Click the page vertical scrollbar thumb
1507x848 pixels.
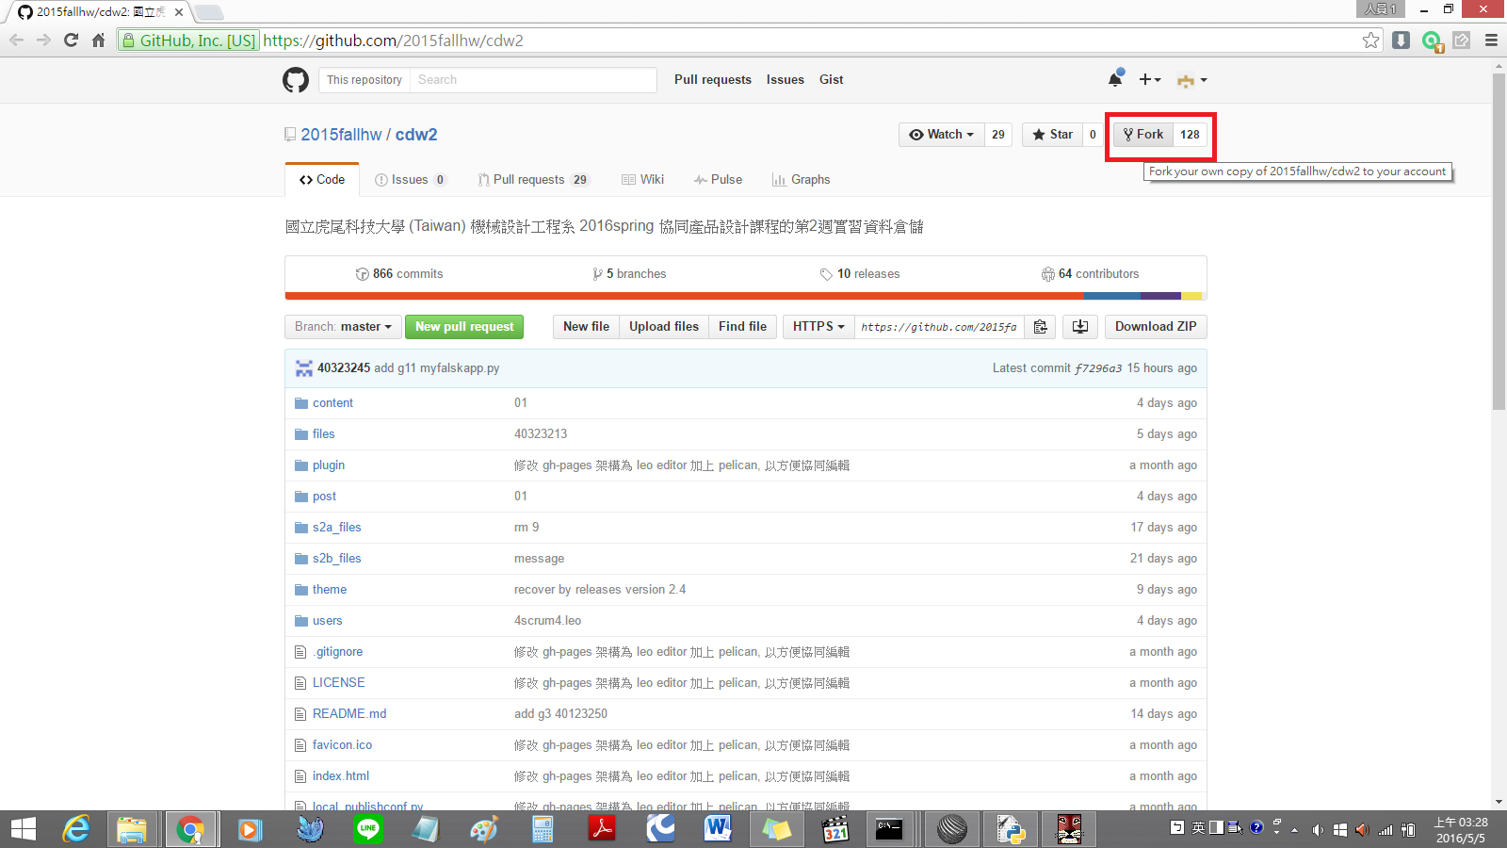click(1499, 241)
